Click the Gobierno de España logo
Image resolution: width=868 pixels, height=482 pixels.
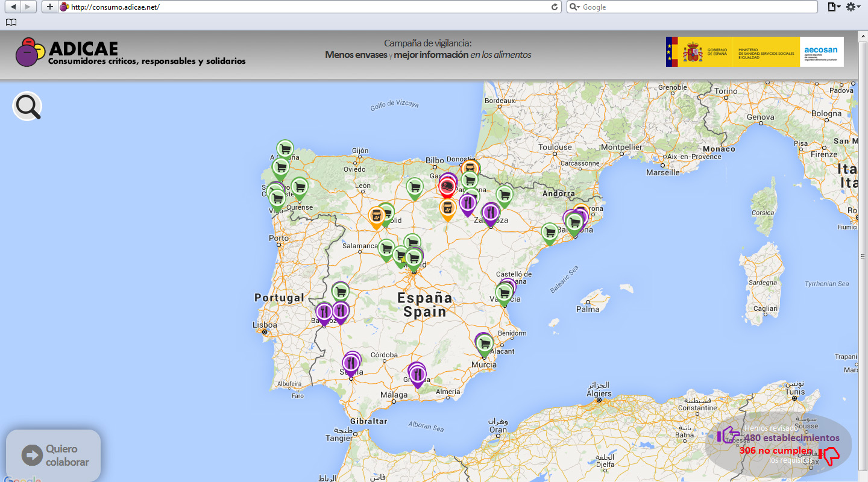pyautogui.click(x=732, y=52)
